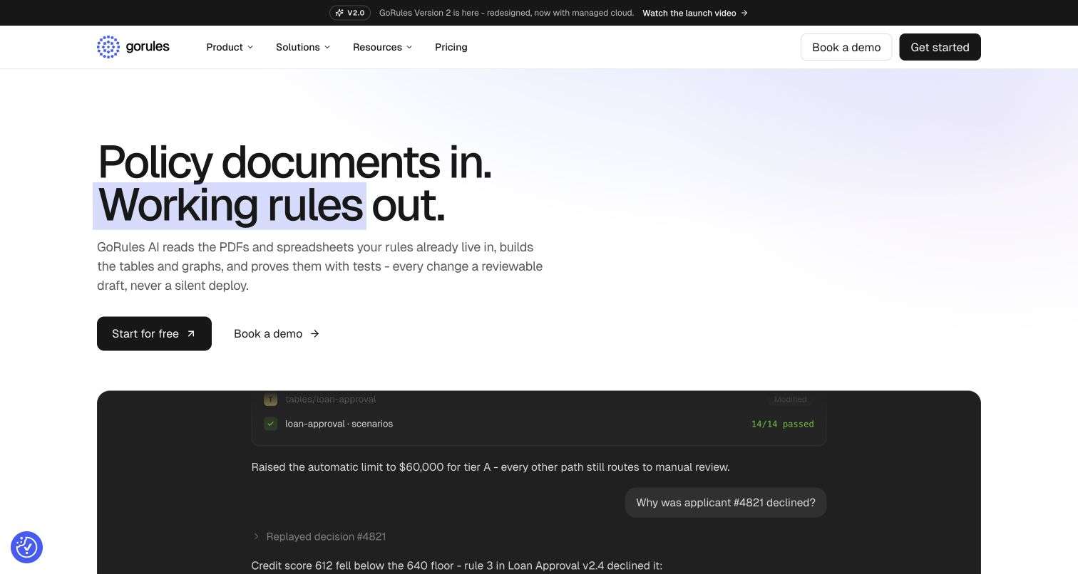Viewport: 1078px width, 574px height.
Task: Click the Book a demo hero link
Action: (277, 333)
